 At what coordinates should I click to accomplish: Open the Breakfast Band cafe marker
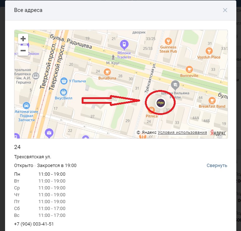click(212, 100)
